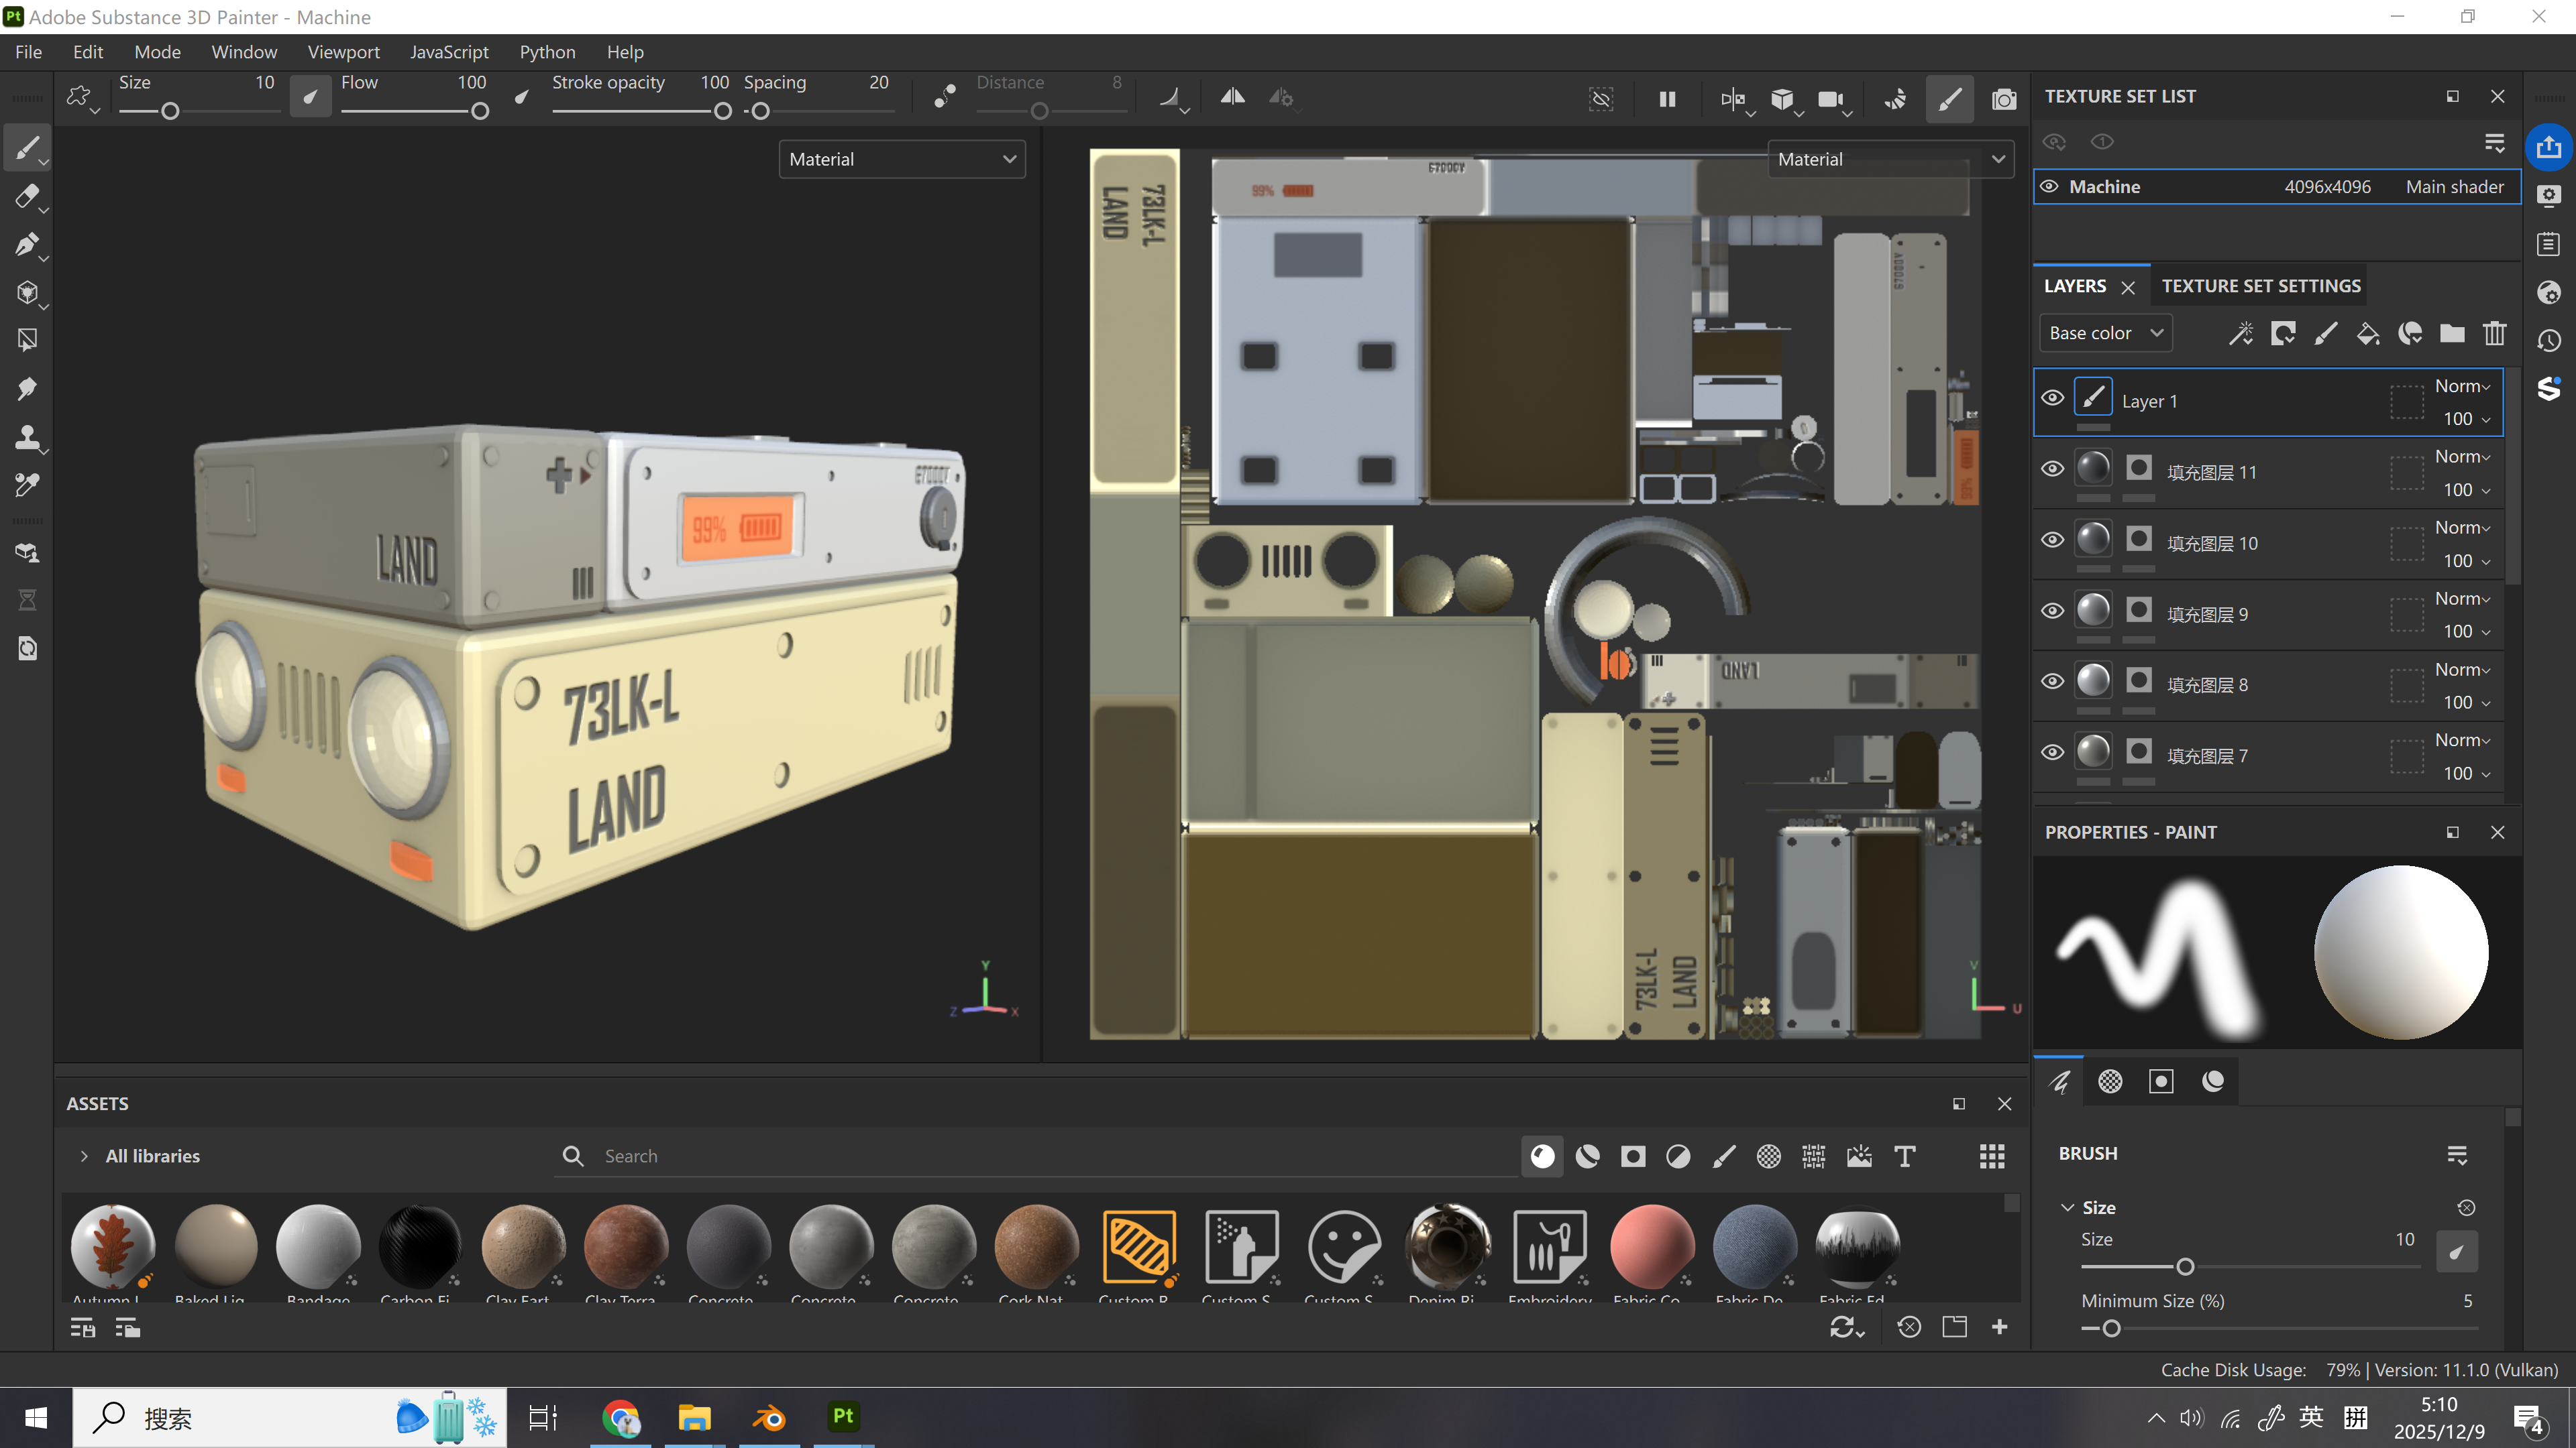
Task: Add a fill layer in the Layers toolbar
Action: (2367, 334)
